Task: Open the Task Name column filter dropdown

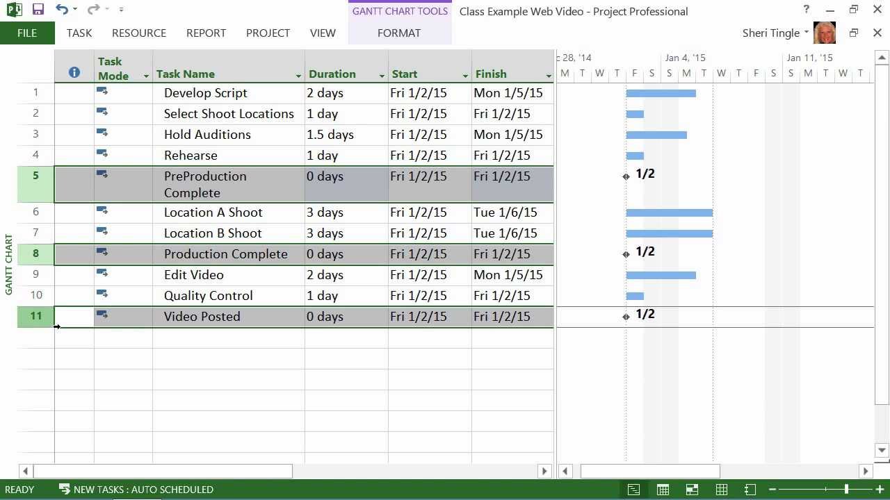Action: click(x=298, y=76)
